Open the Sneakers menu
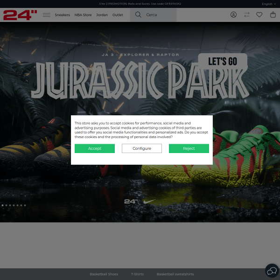Viewport: 280px width, 280px height. coord(62,15)
